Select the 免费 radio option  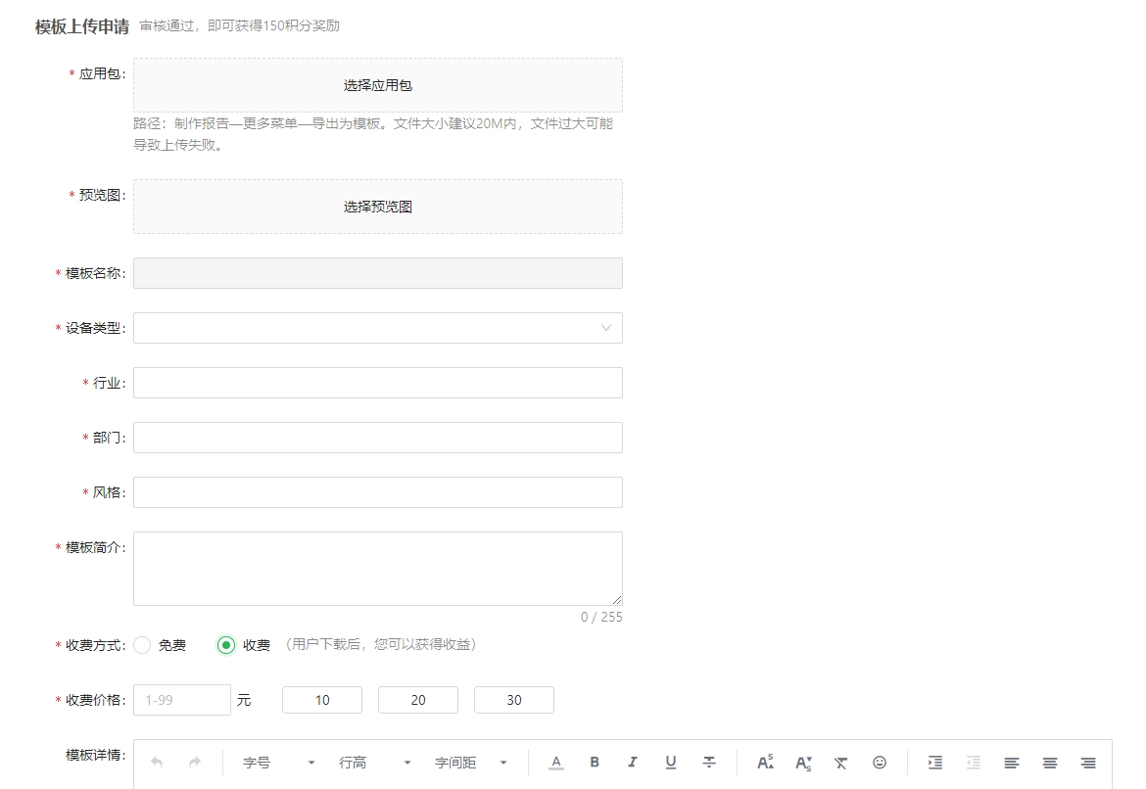click(143, 645)
